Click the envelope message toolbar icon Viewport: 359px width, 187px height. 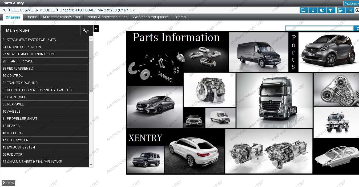coord(350,10)
